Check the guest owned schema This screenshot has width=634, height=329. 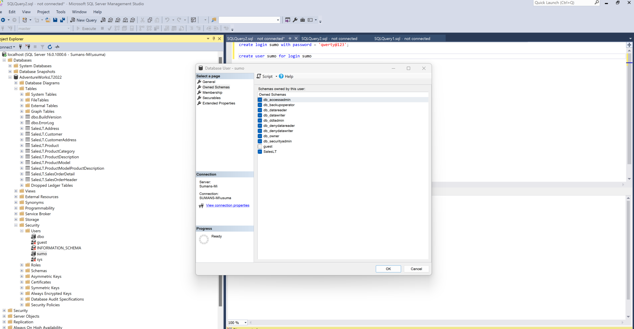[x=260, y=146]
